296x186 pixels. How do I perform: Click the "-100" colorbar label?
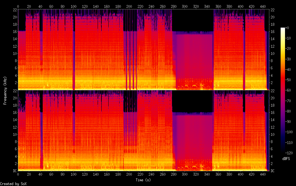(289, 132)
